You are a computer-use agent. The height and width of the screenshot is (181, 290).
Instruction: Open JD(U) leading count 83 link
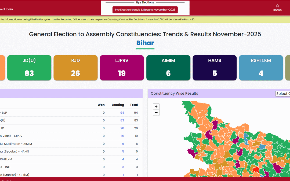(x=122, y=120)
